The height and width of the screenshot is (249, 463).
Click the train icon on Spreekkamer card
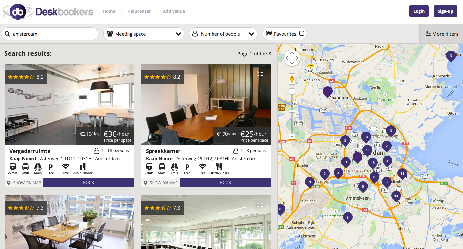[x=149, y=167]
